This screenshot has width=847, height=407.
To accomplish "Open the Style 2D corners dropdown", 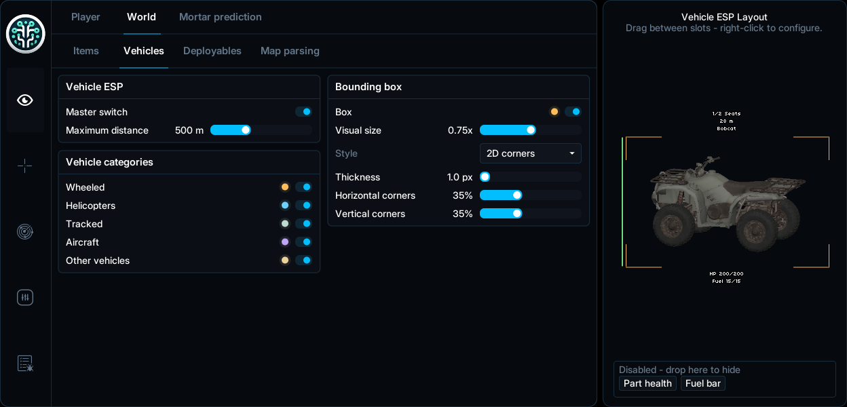I will pos(531,153).
